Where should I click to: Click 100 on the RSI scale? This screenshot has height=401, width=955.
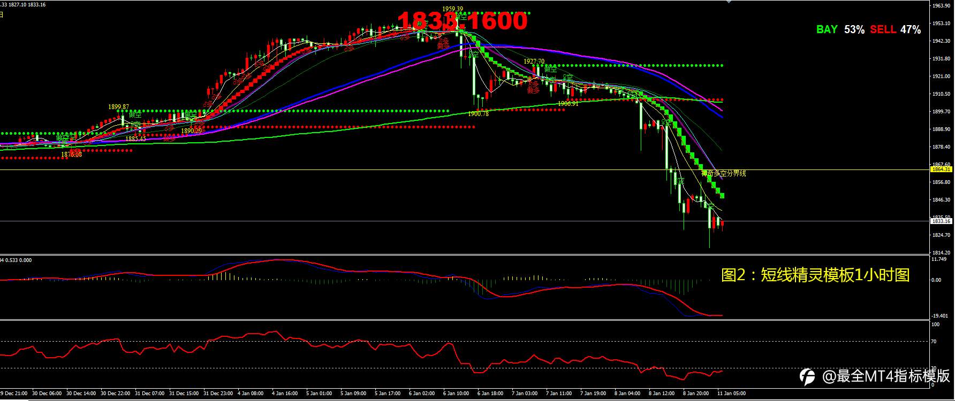click(936, 325)
